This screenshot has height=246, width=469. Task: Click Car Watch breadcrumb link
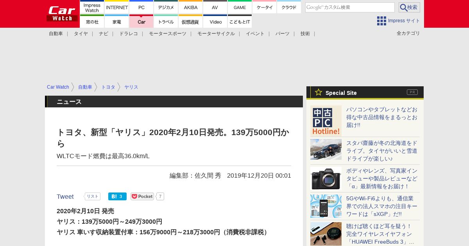tap(58, 87)
